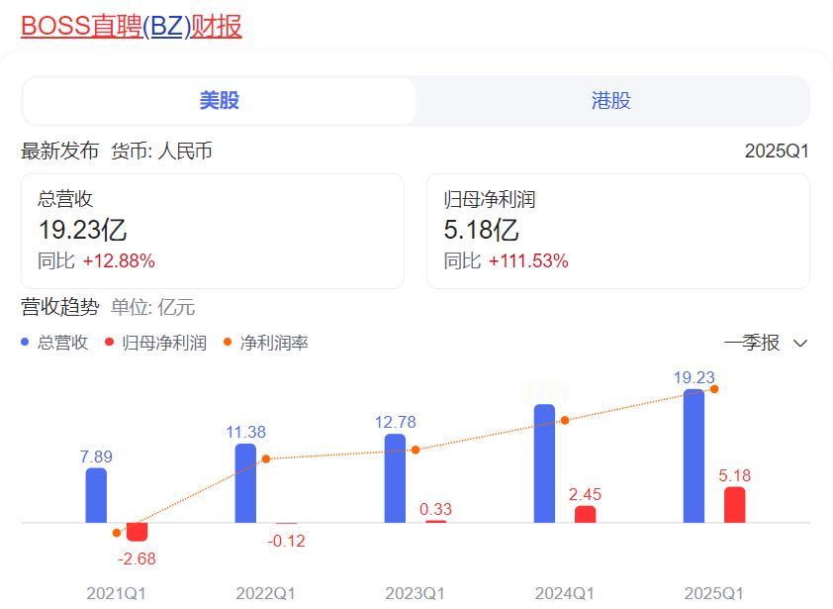The width and height of the screenshot is (833, 609).
Task: Click the 2025Q1 orange margin point
Action: coord(714,389)
